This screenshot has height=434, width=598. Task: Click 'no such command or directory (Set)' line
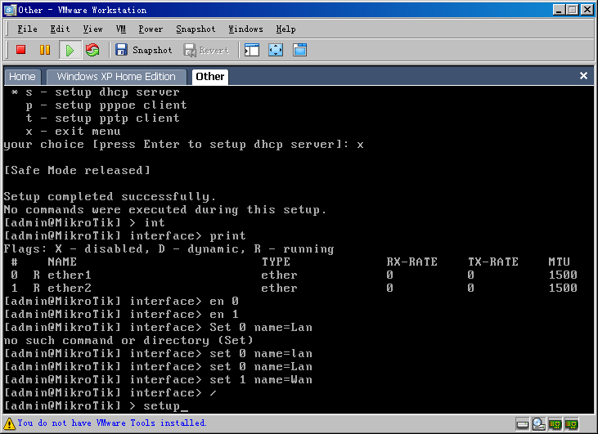click(x=128, y=340)
